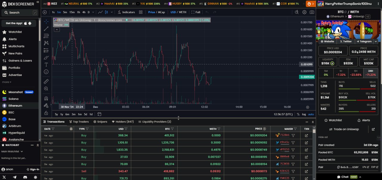Filter transactions by USD amount
This screenshot has height=180, width=382.
click(x=126, y=129)
